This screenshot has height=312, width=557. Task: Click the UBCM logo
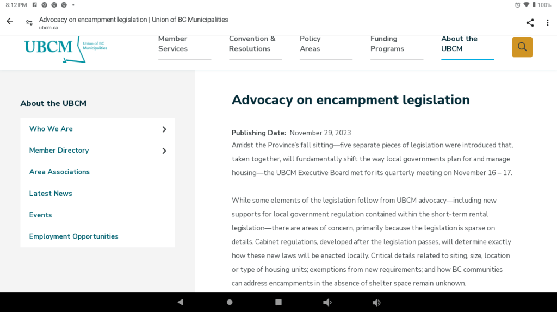[x=65, y=48]
